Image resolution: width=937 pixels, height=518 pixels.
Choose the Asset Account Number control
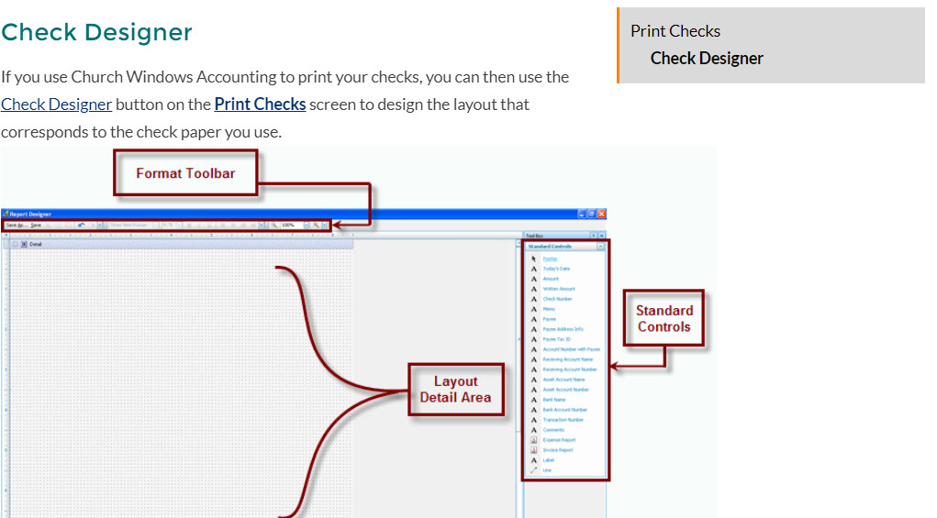click(566, 390)
